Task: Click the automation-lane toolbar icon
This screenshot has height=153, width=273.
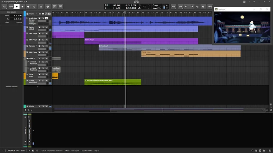Action: (x=61, y=7)
